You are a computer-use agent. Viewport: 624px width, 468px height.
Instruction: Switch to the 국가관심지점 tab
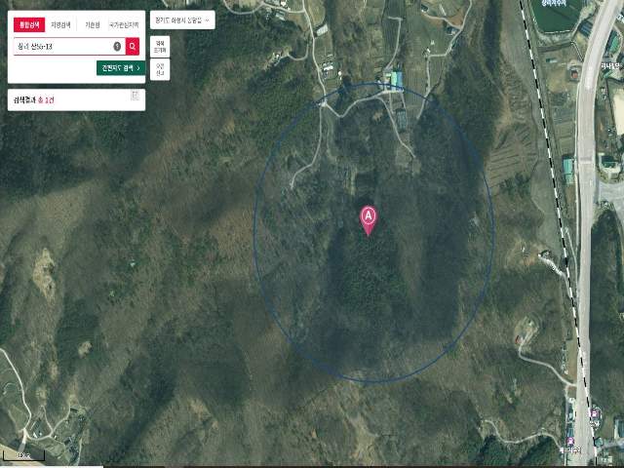click(x=124, y=24)
